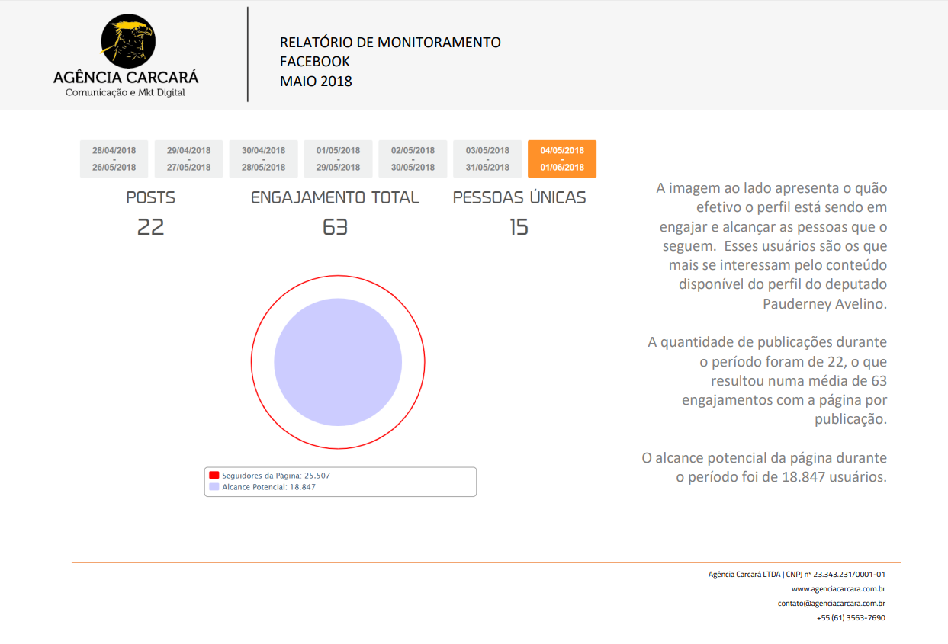This screenshot has height=644, width=948.
Task: Click the 'Comunicação e Mkt Digital' tagline
Action: (125, 92)
